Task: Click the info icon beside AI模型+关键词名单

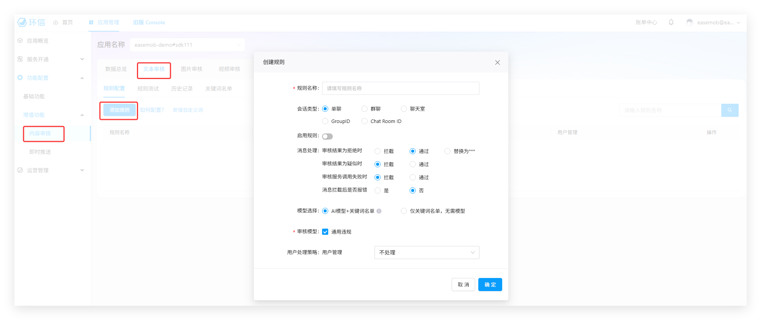Action: (379, 211)
